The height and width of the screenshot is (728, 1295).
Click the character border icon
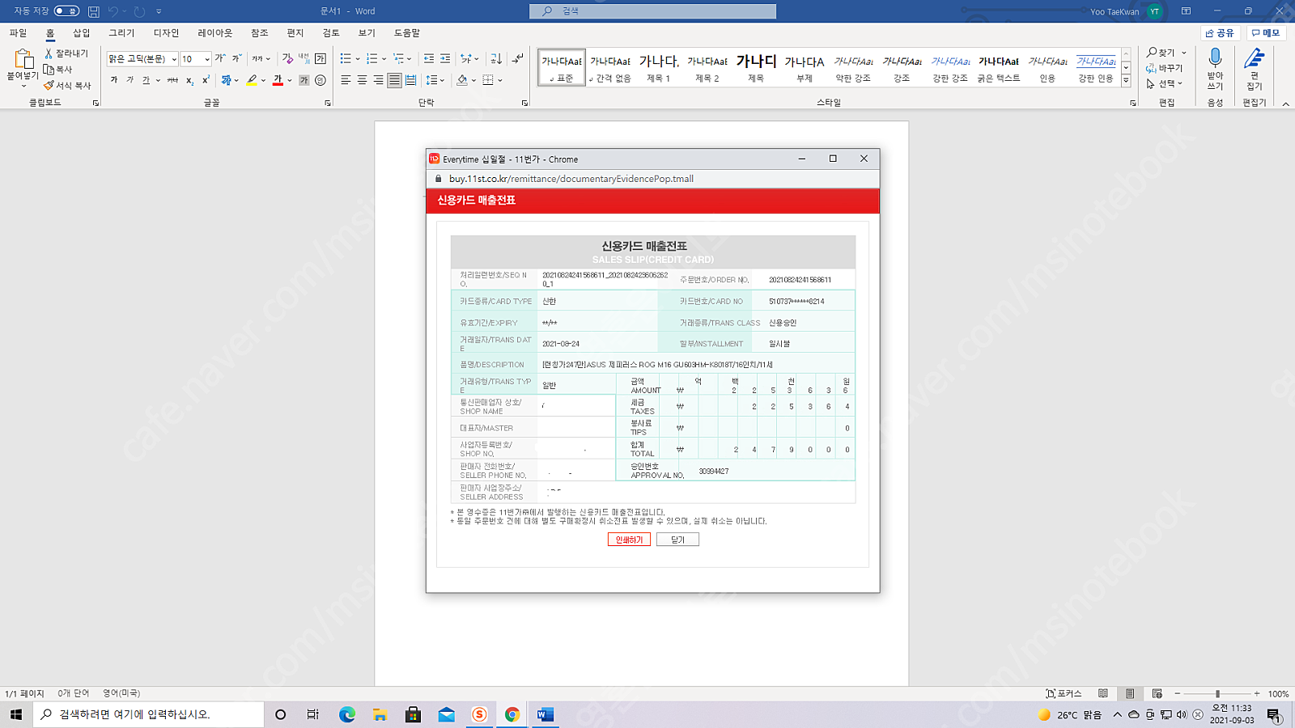tap(321, 58)
